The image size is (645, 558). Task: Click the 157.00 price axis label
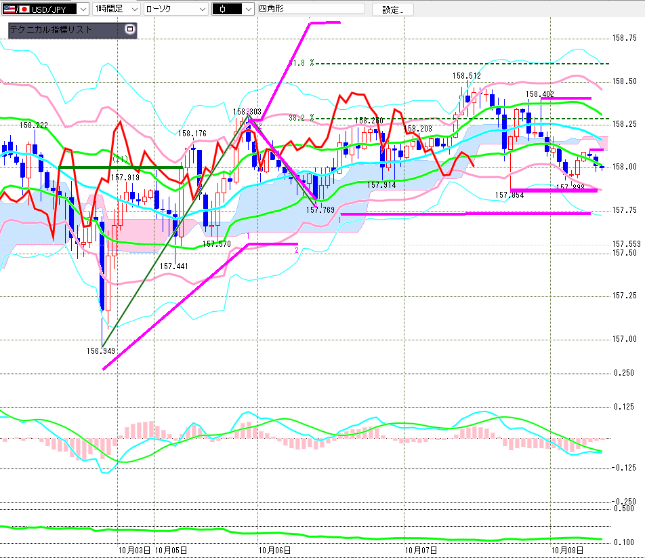pyautogui.click(x=625, y=339)
